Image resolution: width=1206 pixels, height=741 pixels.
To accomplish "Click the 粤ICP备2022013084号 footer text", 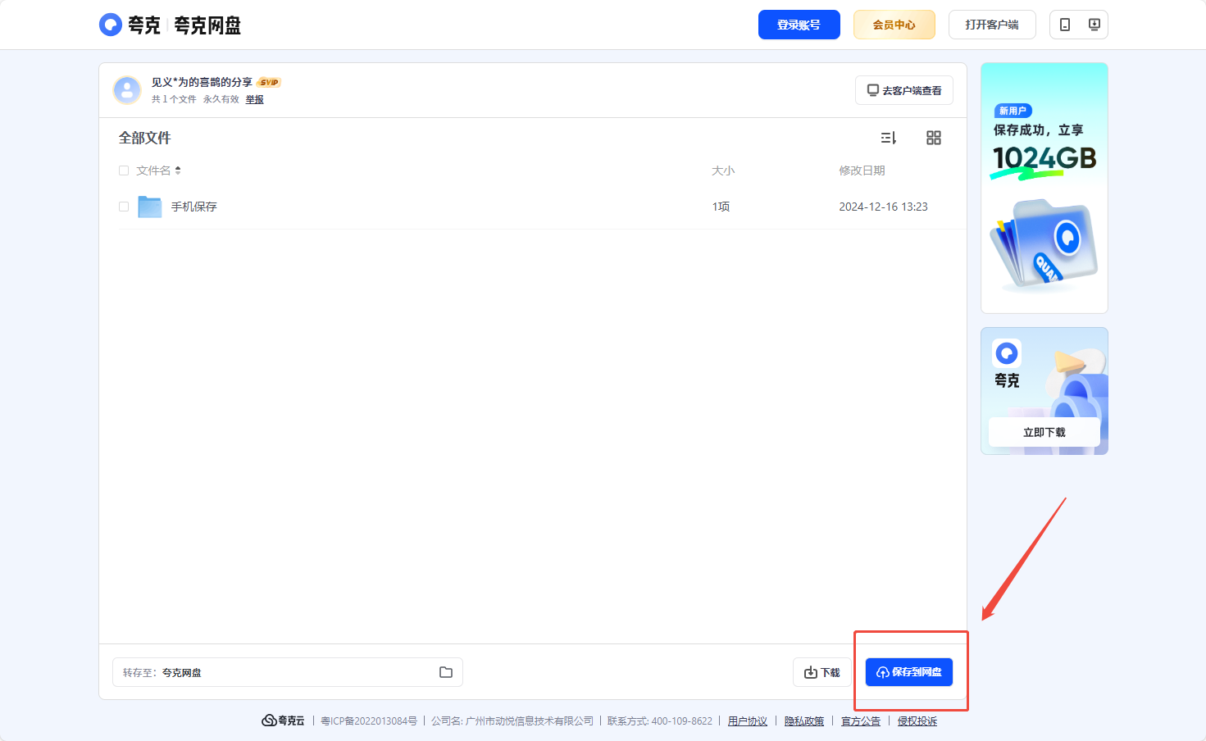I will pos(369,721).
